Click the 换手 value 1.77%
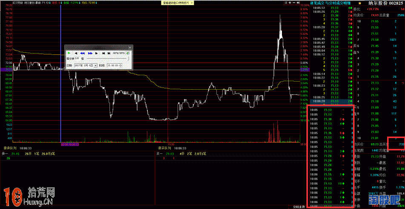The width and height of the screenshot is (405, 209). tap(400, 187)
